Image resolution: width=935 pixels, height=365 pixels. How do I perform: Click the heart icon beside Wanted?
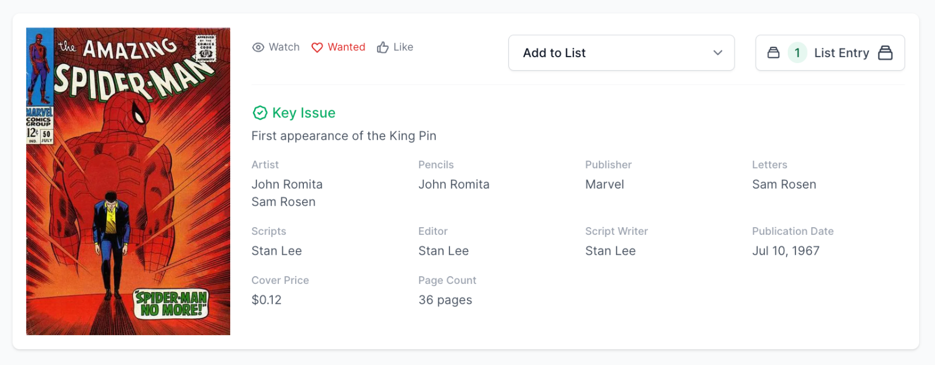tap(317, 47)
